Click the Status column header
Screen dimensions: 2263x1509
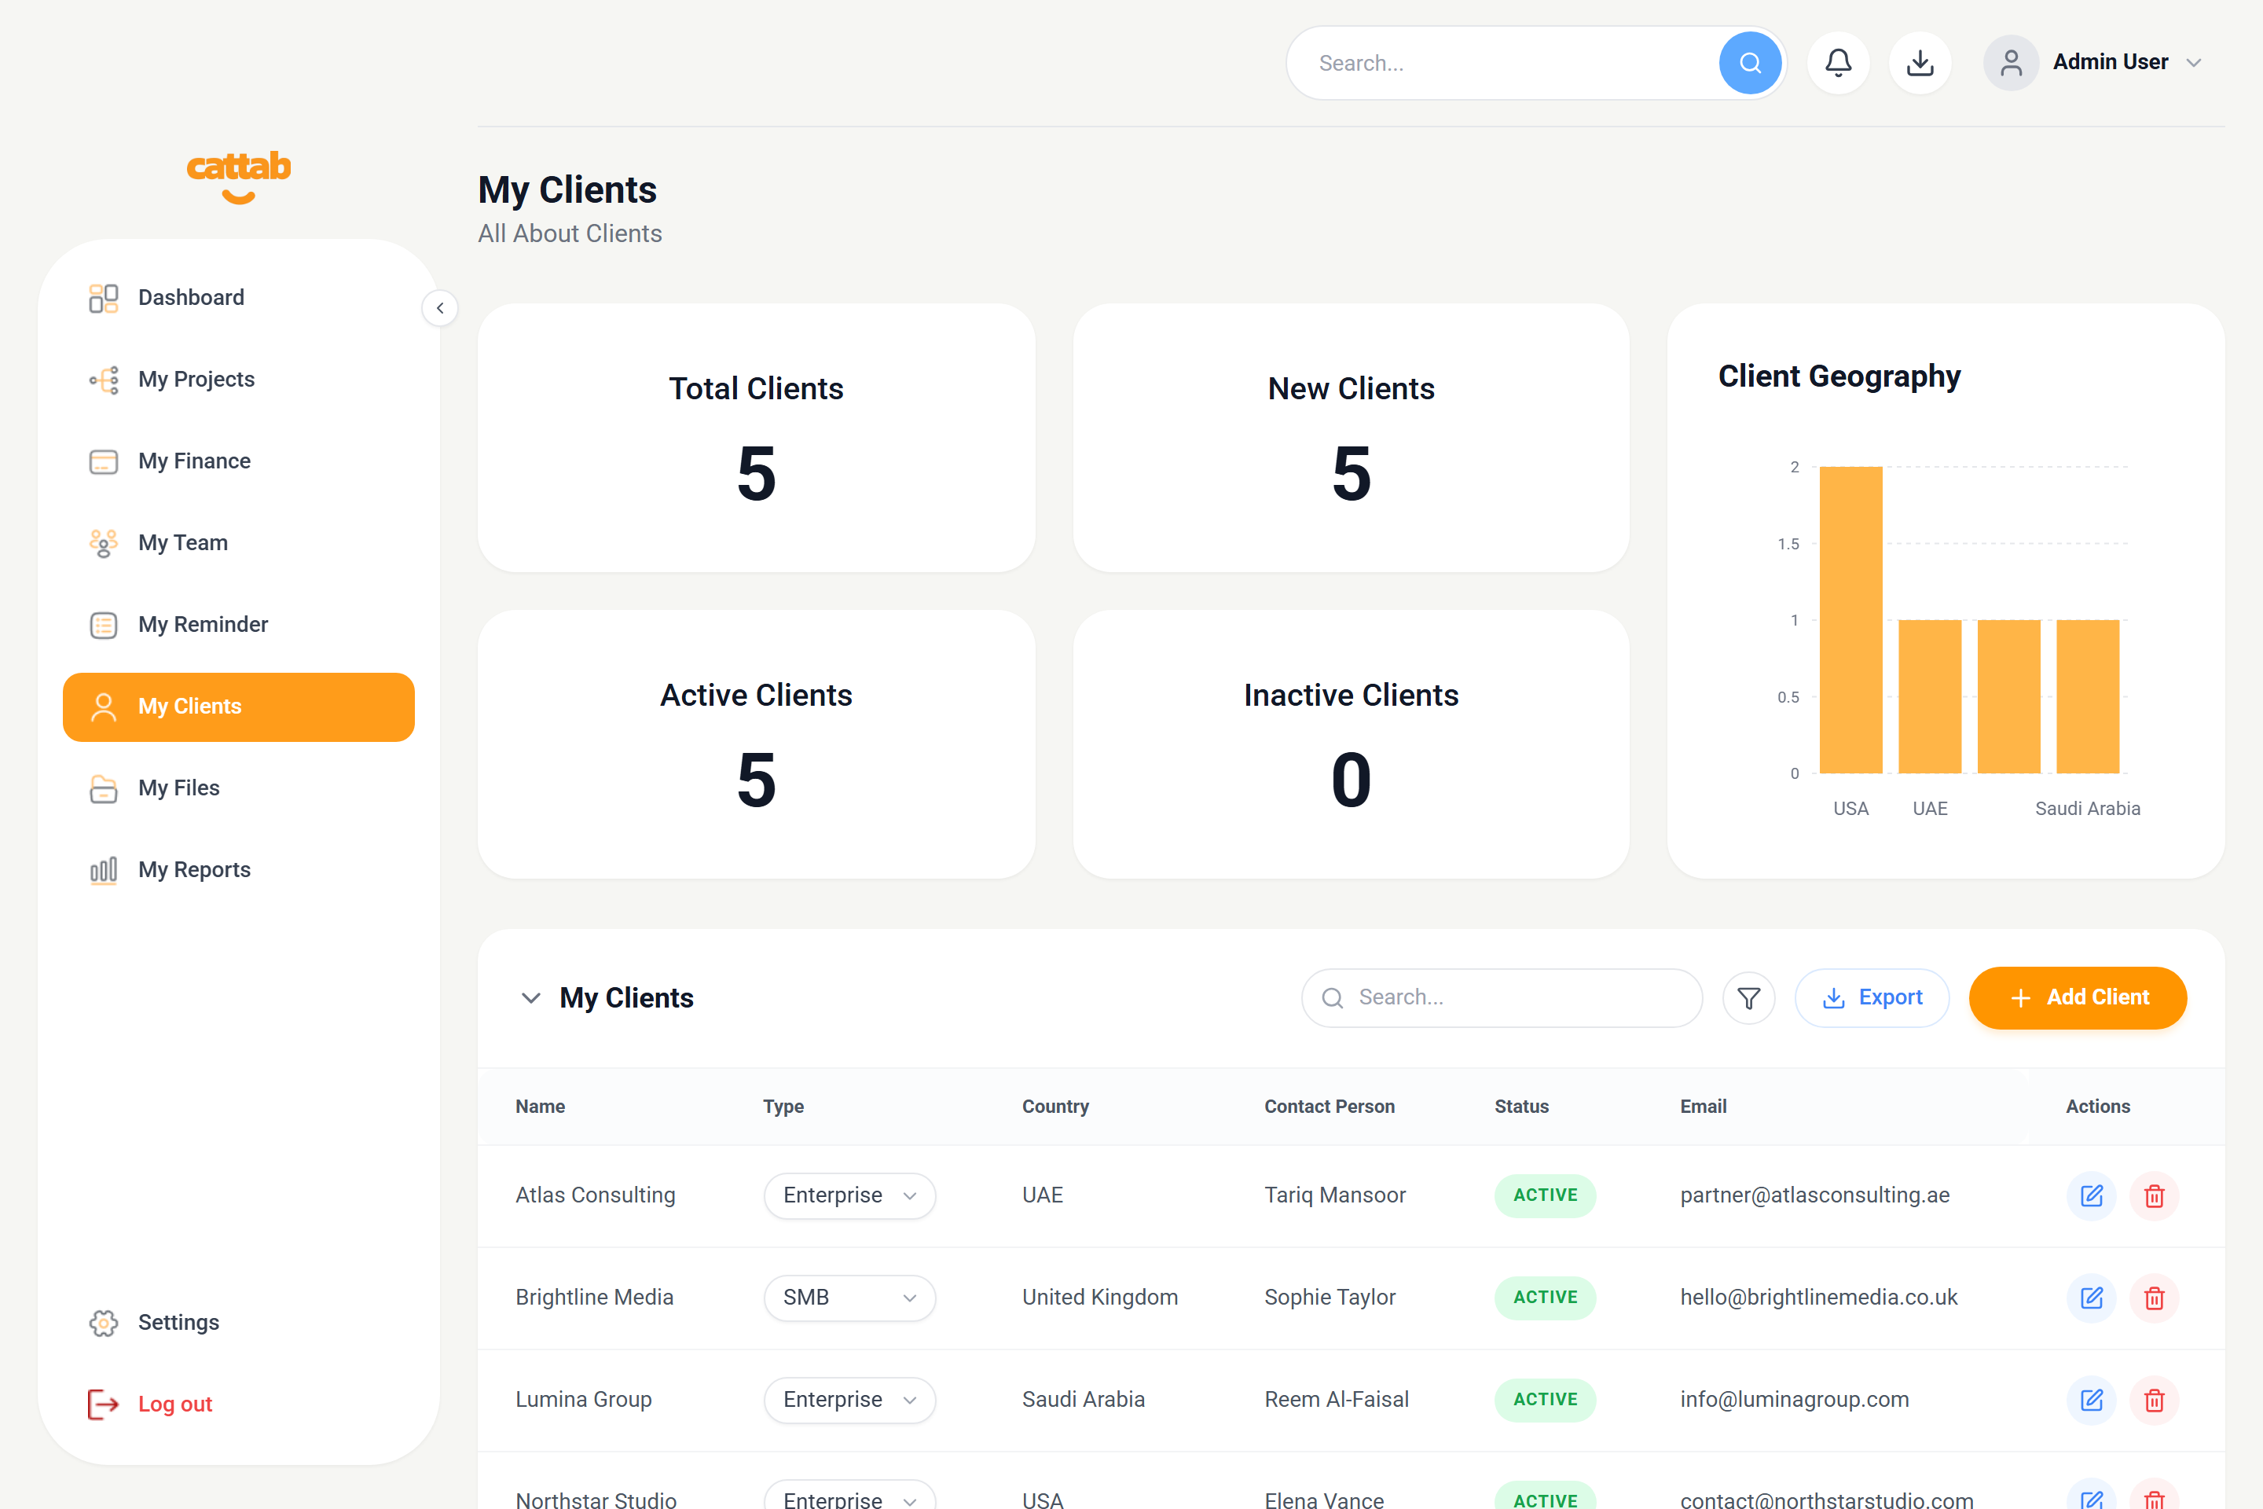pos(1521,1107)
